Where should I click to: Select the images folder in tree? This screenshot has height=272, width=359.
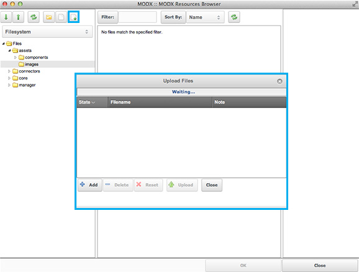pyautogui.click(x=47, y=65)
